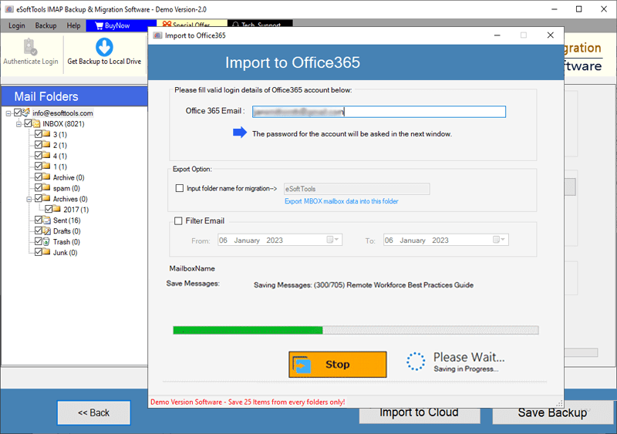Viewport: 617px width, 434px height.
Task: Click the Save Backup button
Action: tap(552, 412)
